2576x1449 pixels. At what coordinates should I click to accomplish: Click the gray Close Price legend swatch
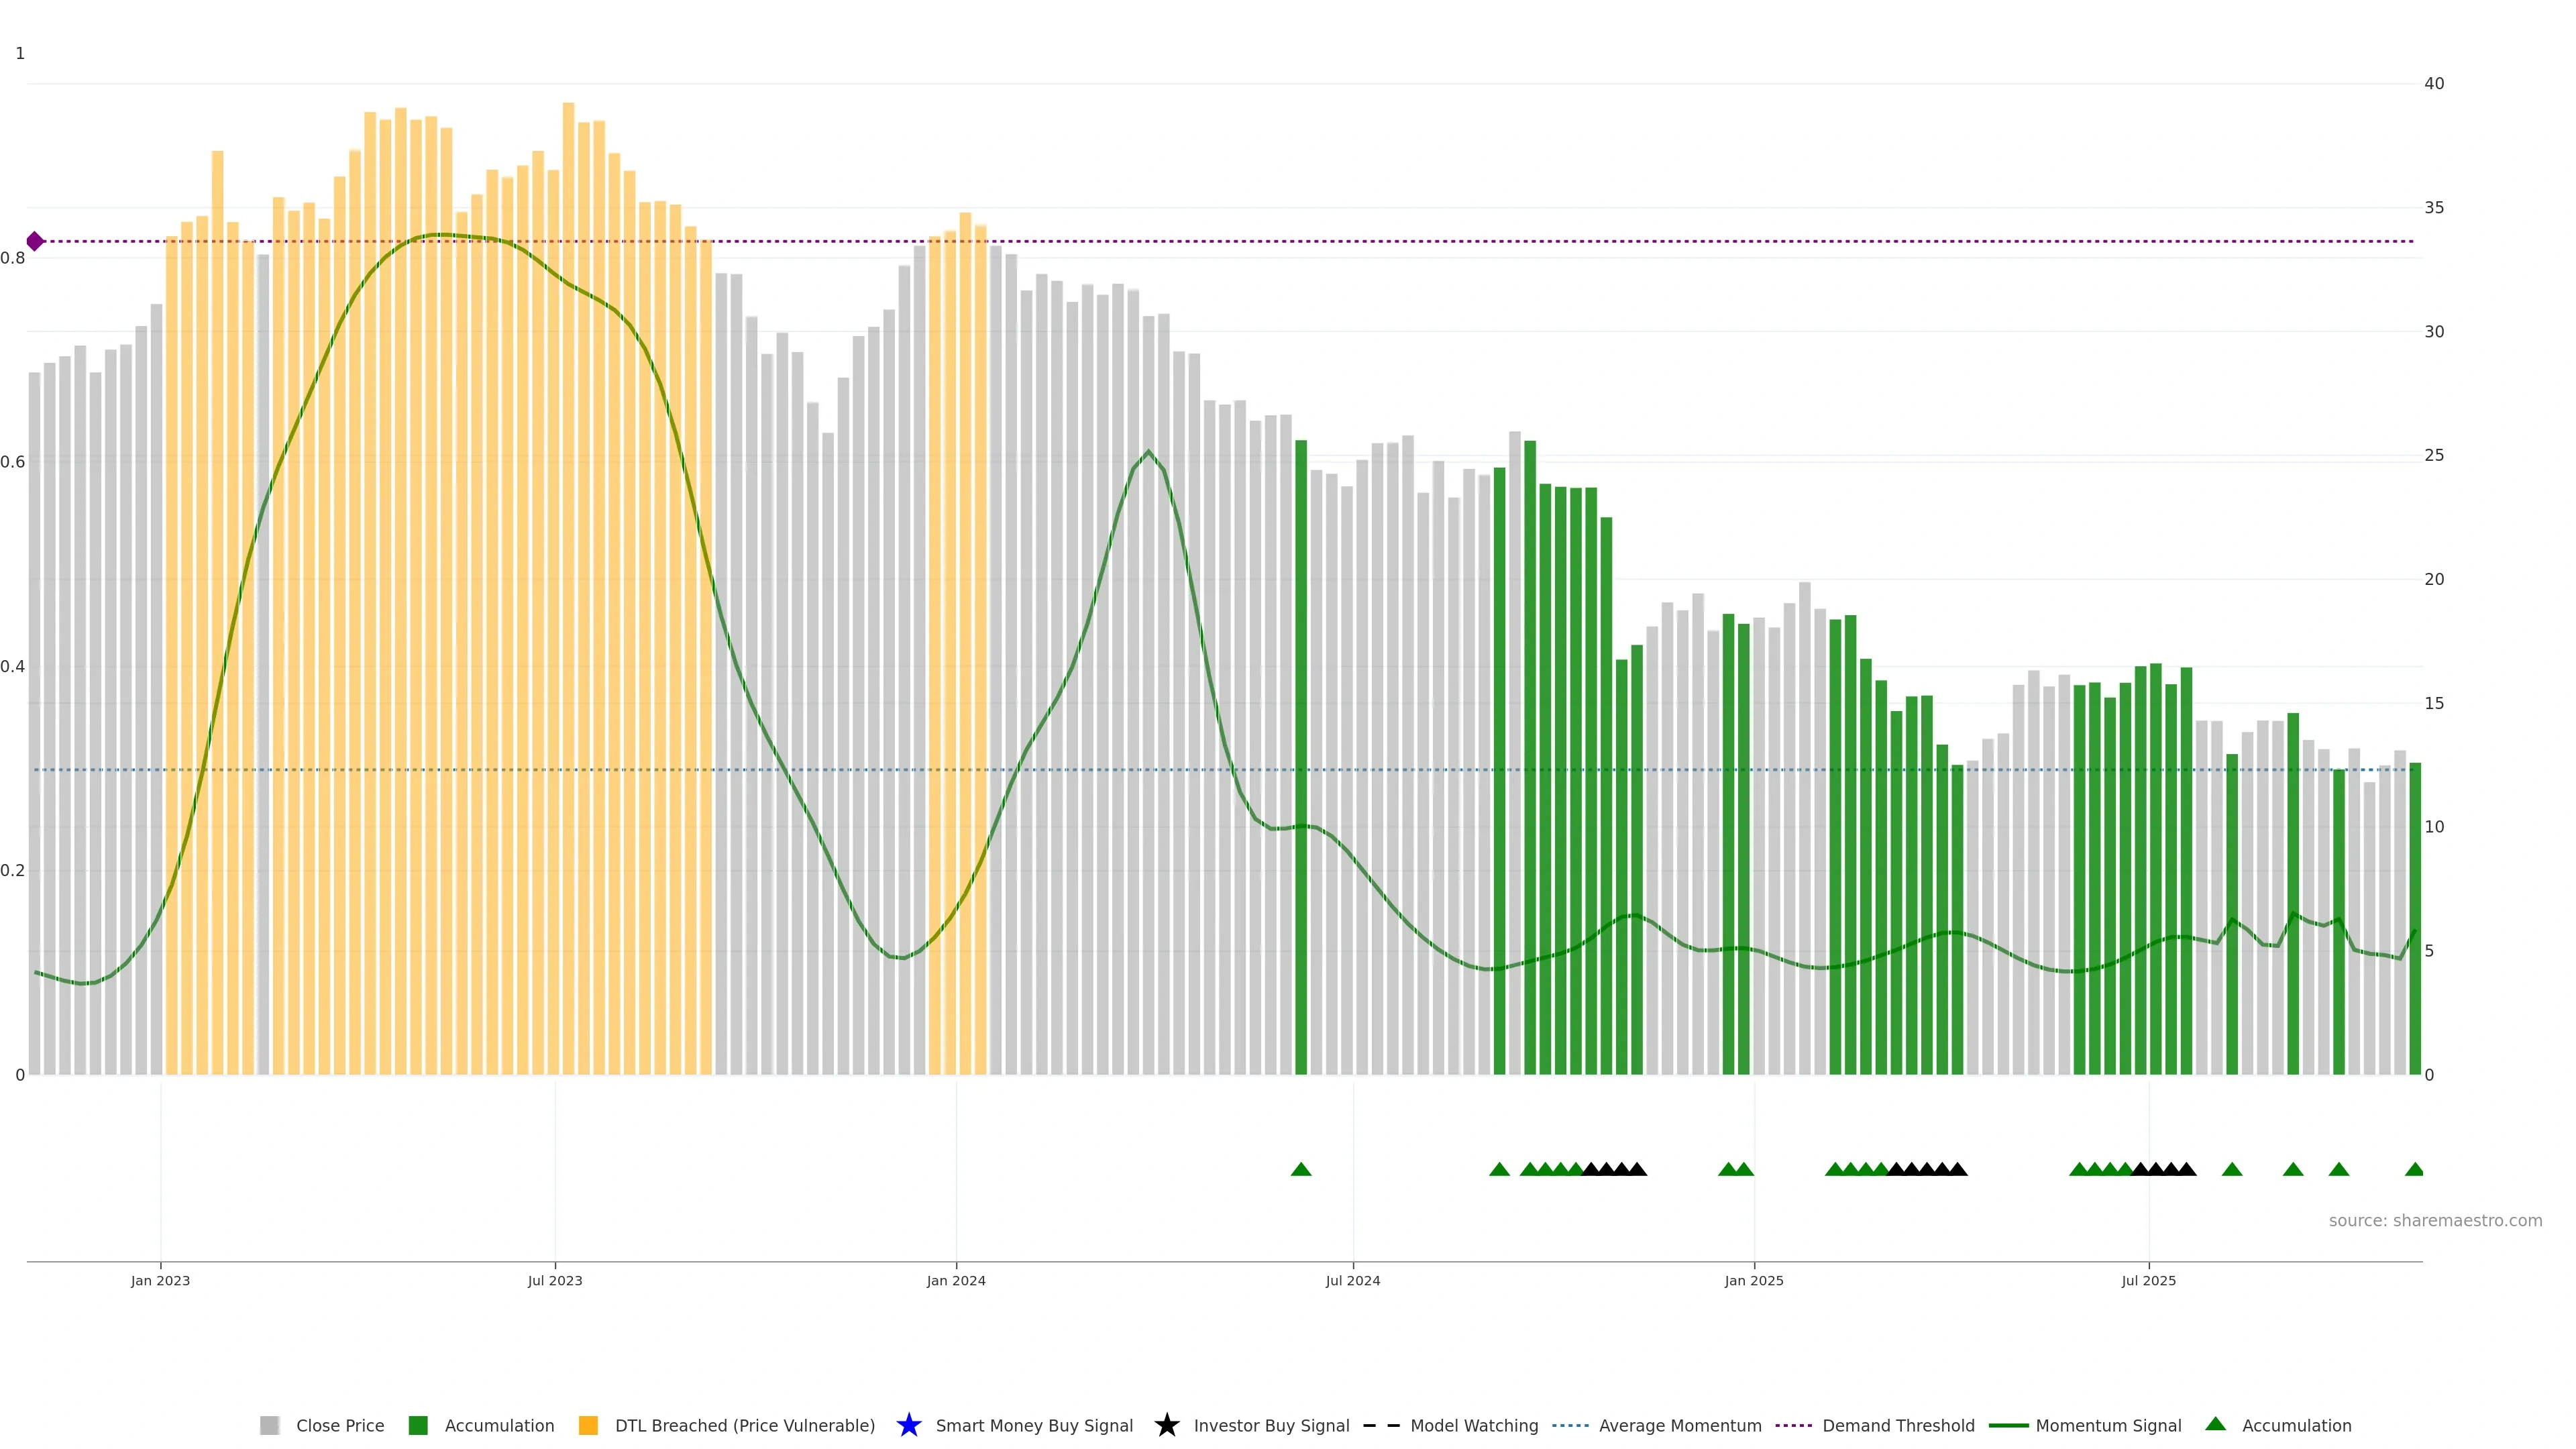coord(269,1425)
